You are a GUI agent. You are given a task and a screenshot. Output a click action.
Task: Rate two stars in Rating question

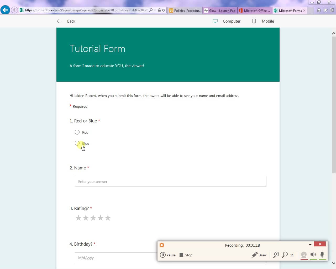(x=86, y=218)
